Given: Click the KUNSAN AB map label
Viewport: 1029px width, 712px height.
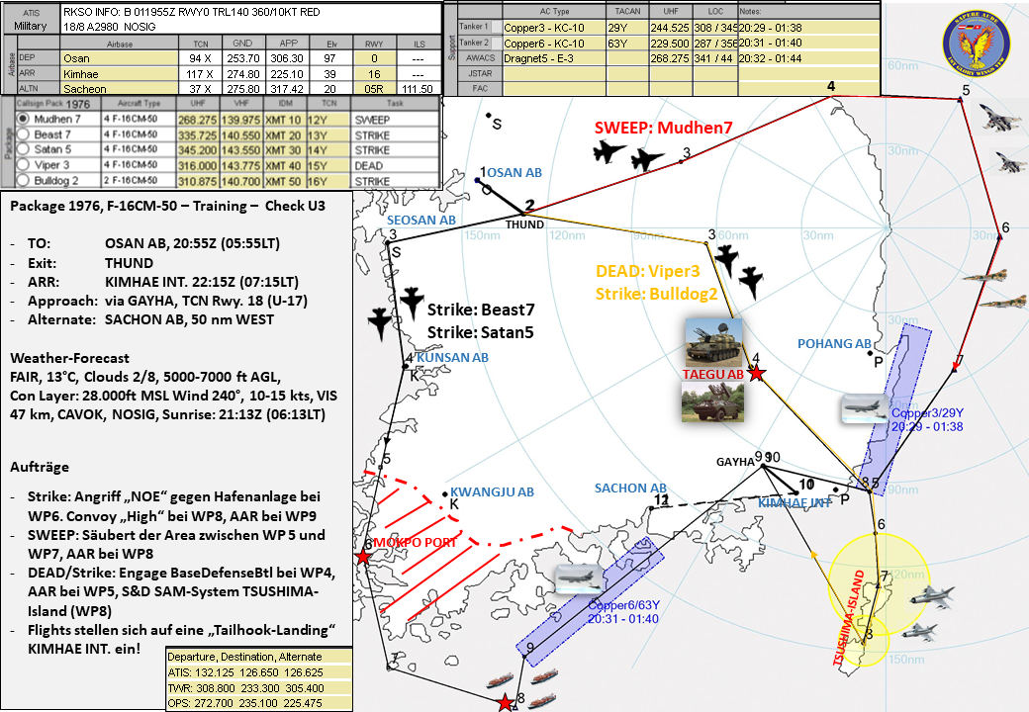Looking at the screenshot, I should tap(453, 357).
